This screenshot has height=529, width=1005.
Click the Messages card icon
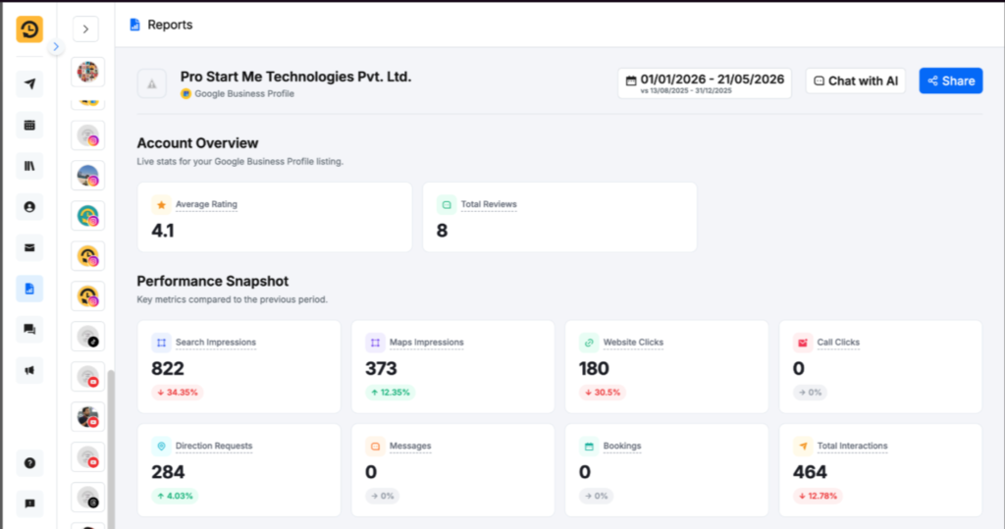tap(376, 446)
